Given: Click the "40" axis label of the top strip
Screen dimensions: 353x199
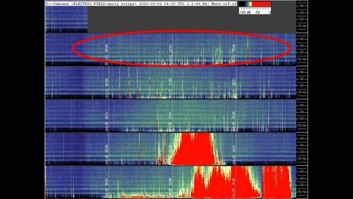Looking at the screenshot, I should (302, 6).
